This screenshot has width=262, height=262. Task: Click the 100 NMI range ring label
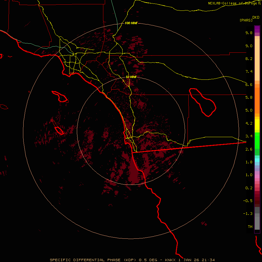(x=131, y=23)
